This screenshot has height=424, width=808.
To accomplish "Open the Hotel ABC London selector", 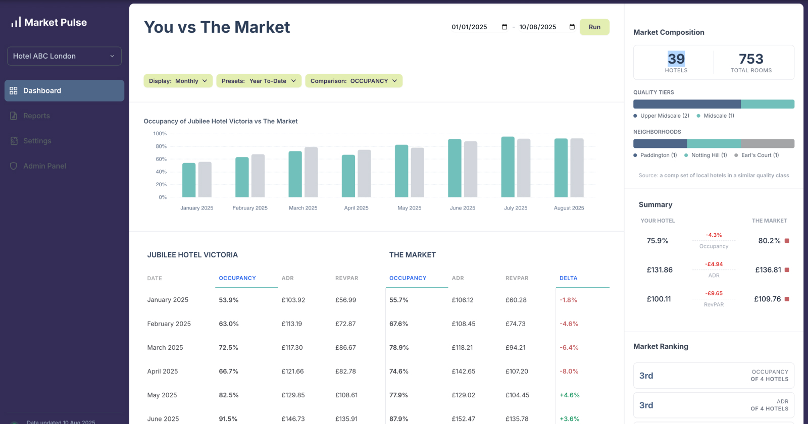I will [x=64, y=56].
